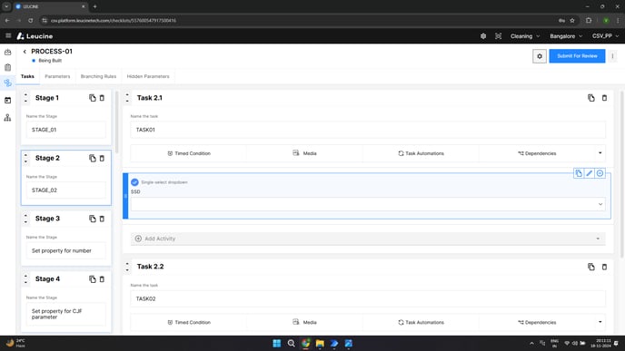Screen dimensions: 625x351
Task: Switch to the Tasks tab
Action: (27, 76)
